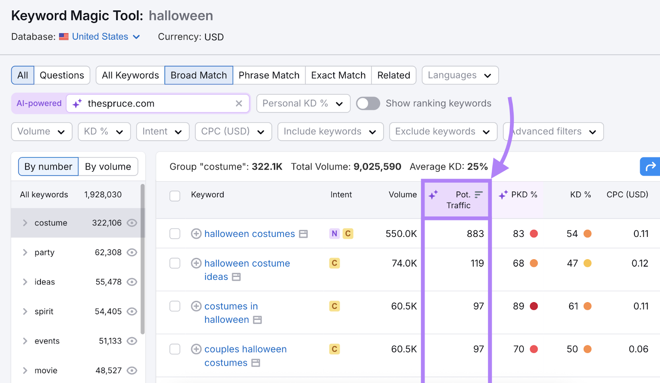This screenshot has height=383, width=660.
Task: Click the SERP icon next to costumes in halloween
Action: pos(257,319)
